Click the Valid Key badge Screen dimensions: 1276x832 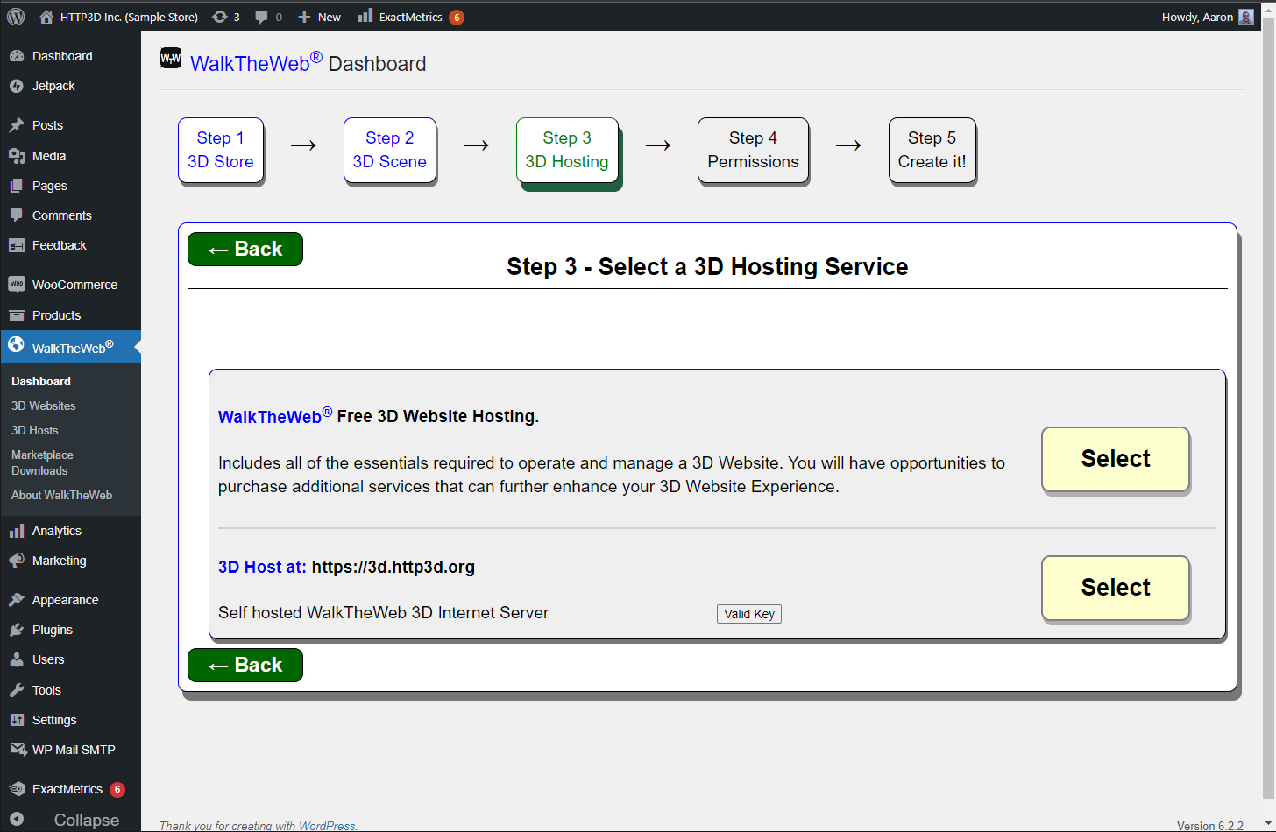(x=749, y=614)
